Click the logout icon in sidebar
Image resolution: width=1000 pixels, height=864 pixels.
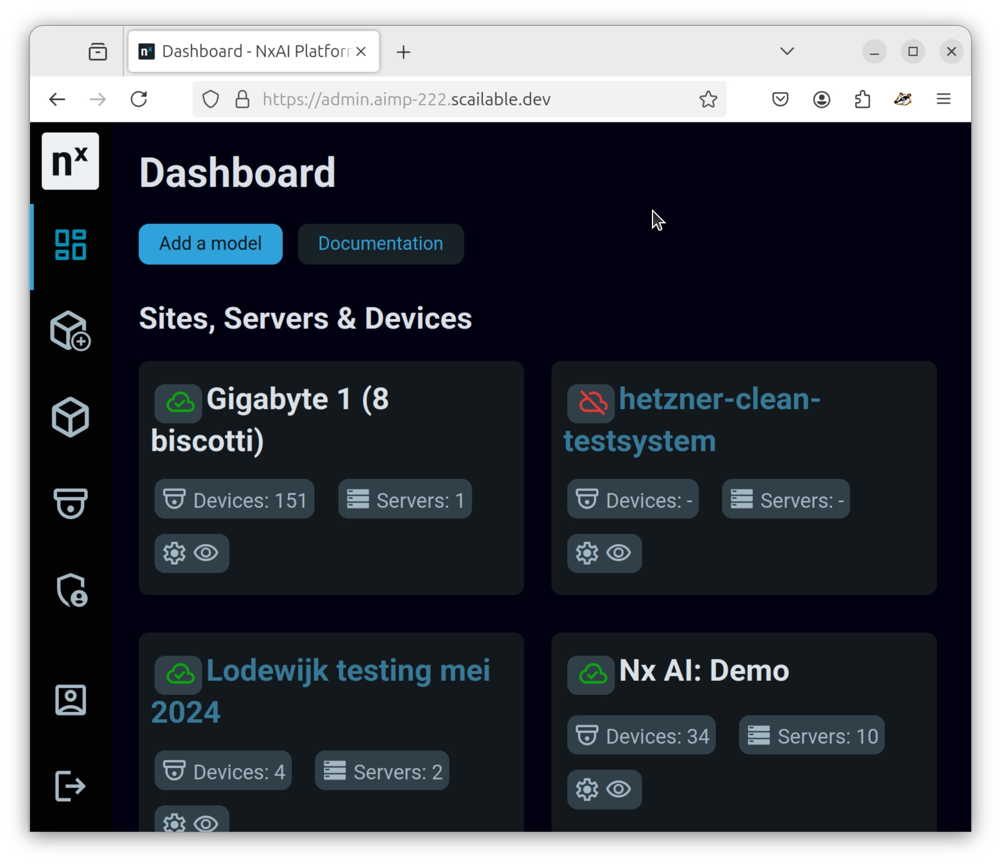point(70,786)
